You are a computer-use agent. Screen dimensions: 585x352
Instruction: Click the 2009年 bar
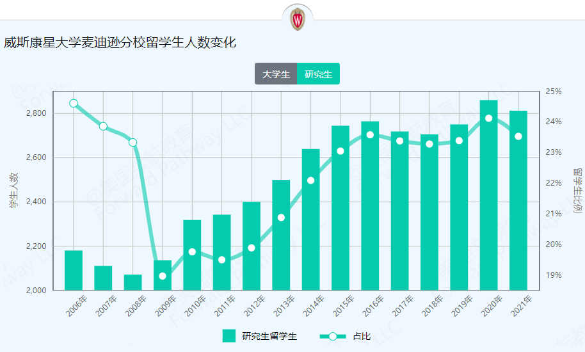(163, 275)
